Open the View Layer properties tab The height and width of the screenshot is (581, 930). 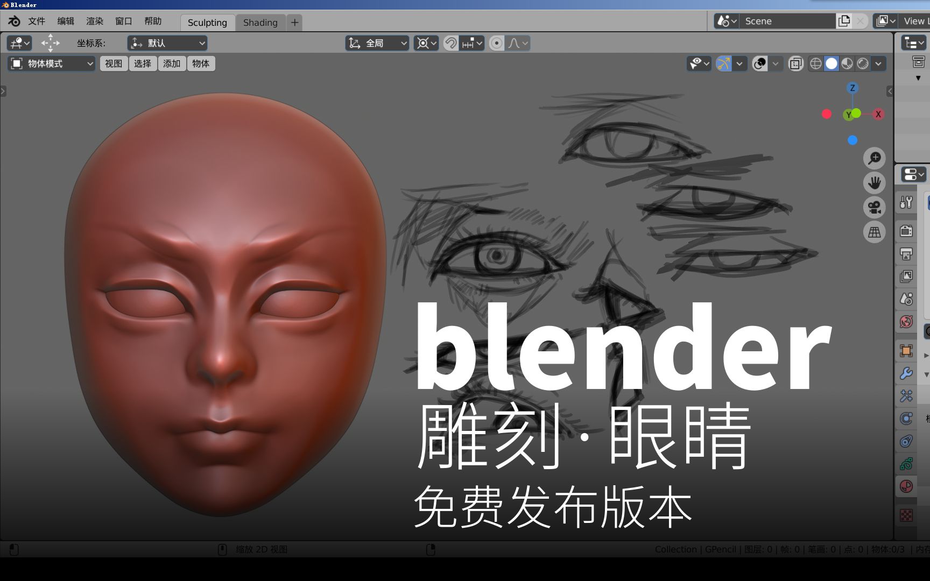(906, 277)
